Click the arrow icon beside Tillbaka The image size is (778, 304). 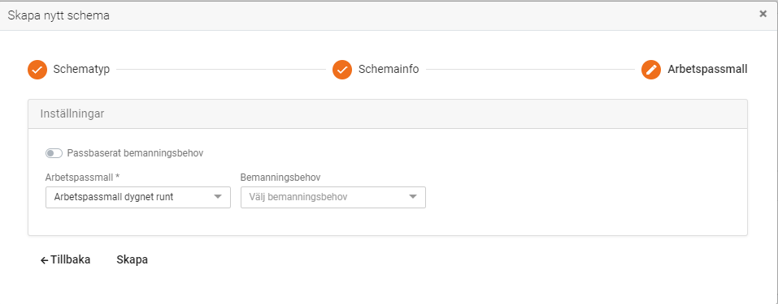tap(44, 260)
